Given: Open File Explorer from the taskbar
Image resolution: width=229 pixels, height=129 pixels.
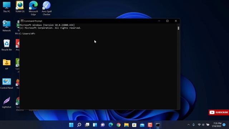Looking at the screenshot, I should 126,125.
